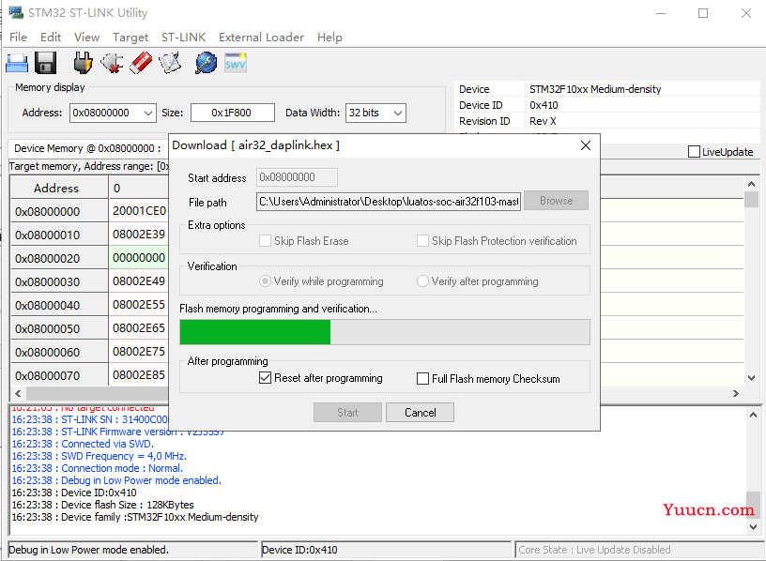The height and width of the screenshot is (561, 766).
Task: Close the Download dialog with X
Action: point(586,145)
